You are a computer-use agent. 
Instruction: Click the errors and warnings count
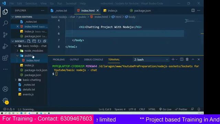coord(9,109)
